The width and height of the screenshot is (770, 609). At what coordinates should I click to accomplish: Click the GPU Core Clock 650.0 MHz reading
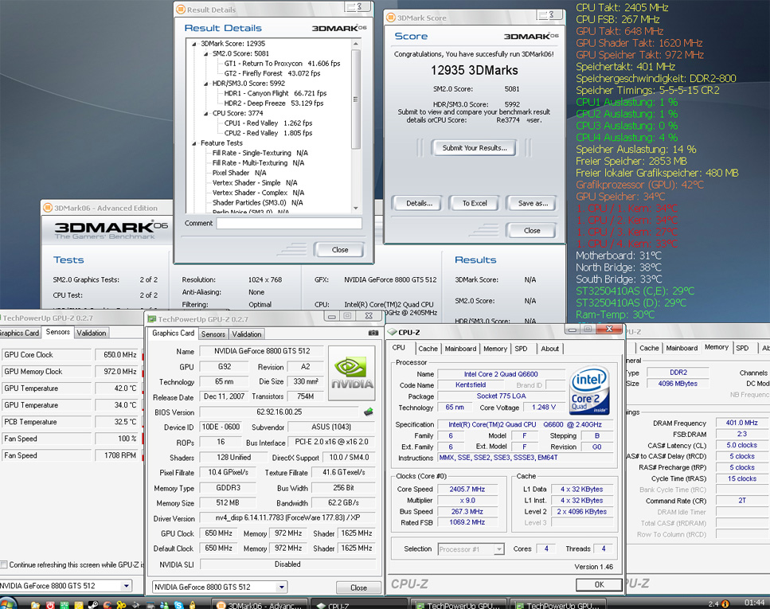[116, 354]
